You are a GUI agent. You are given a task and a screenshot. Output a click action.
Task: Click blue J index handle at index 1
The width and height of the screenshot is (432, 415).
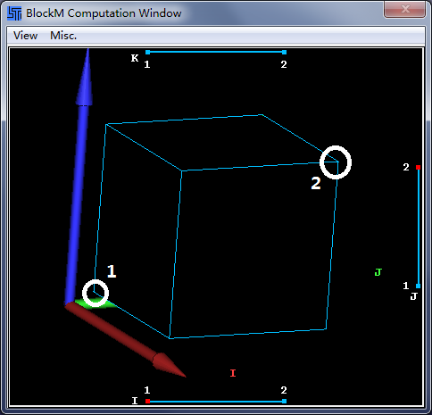tap(418, 286)
